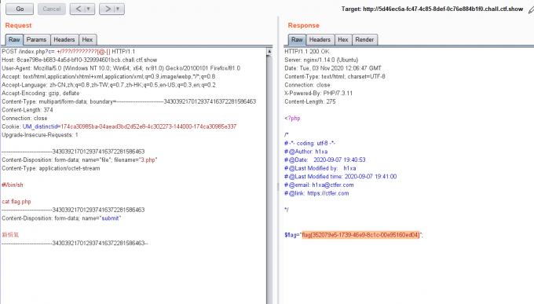
Task: Switch to the Response Headers tab
Action: 320,39
